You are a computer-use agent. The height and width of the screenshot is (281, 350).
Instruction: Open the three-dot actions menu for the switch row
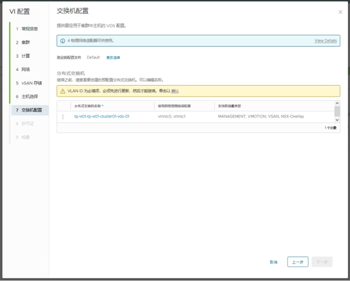63,116
